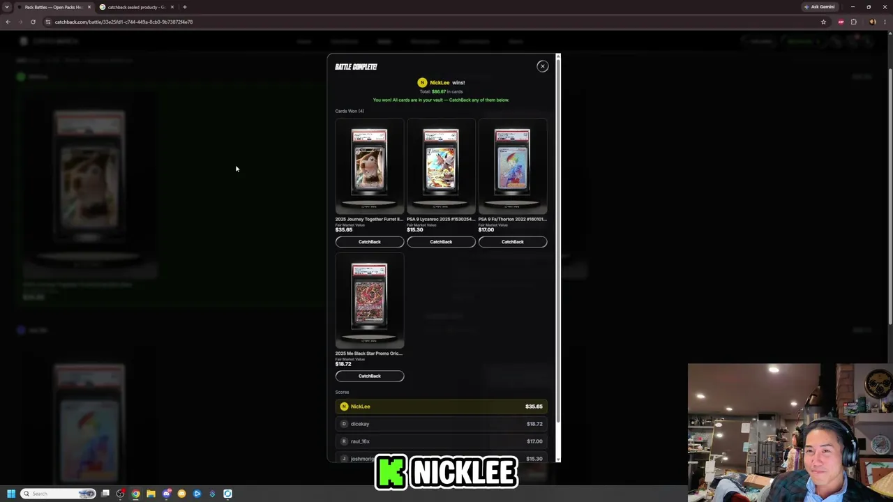Open the Chrome profile avatar

pyautogui.click(x=872, y=22)
